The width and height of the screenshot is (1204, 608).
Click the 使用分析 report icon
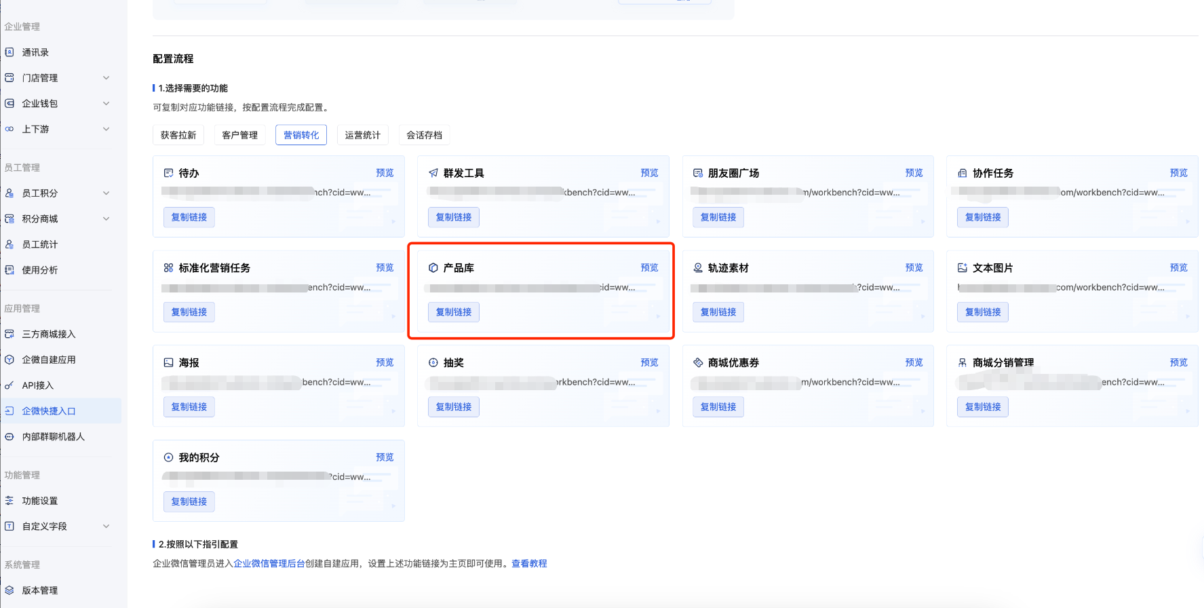[x=9, y=270]
